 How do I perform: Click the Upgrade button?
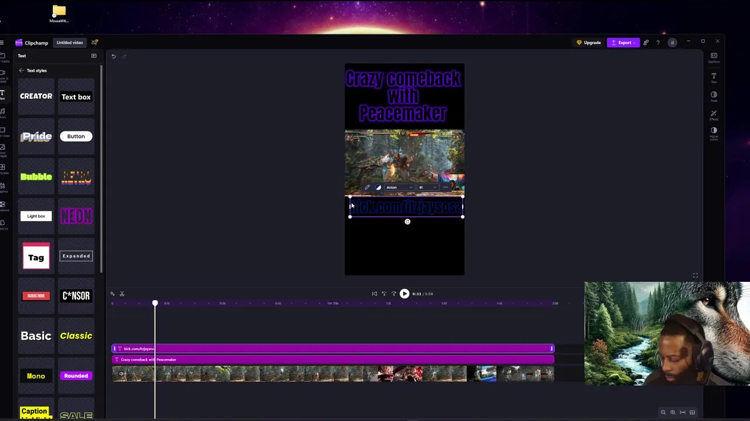pyautogui.click(x=589, y=43)
